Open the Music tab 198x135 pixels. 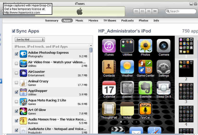point(79,20)
